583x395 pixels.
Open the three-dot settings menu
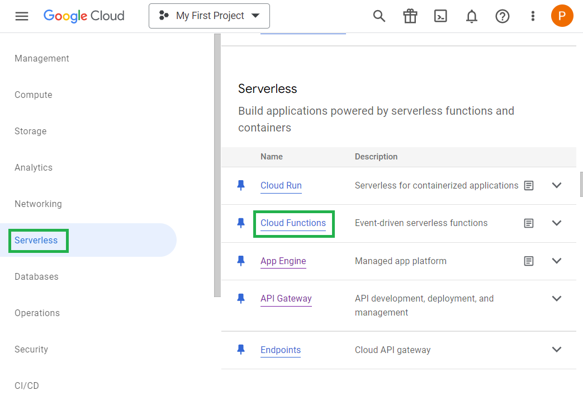[x=533, y=16]
